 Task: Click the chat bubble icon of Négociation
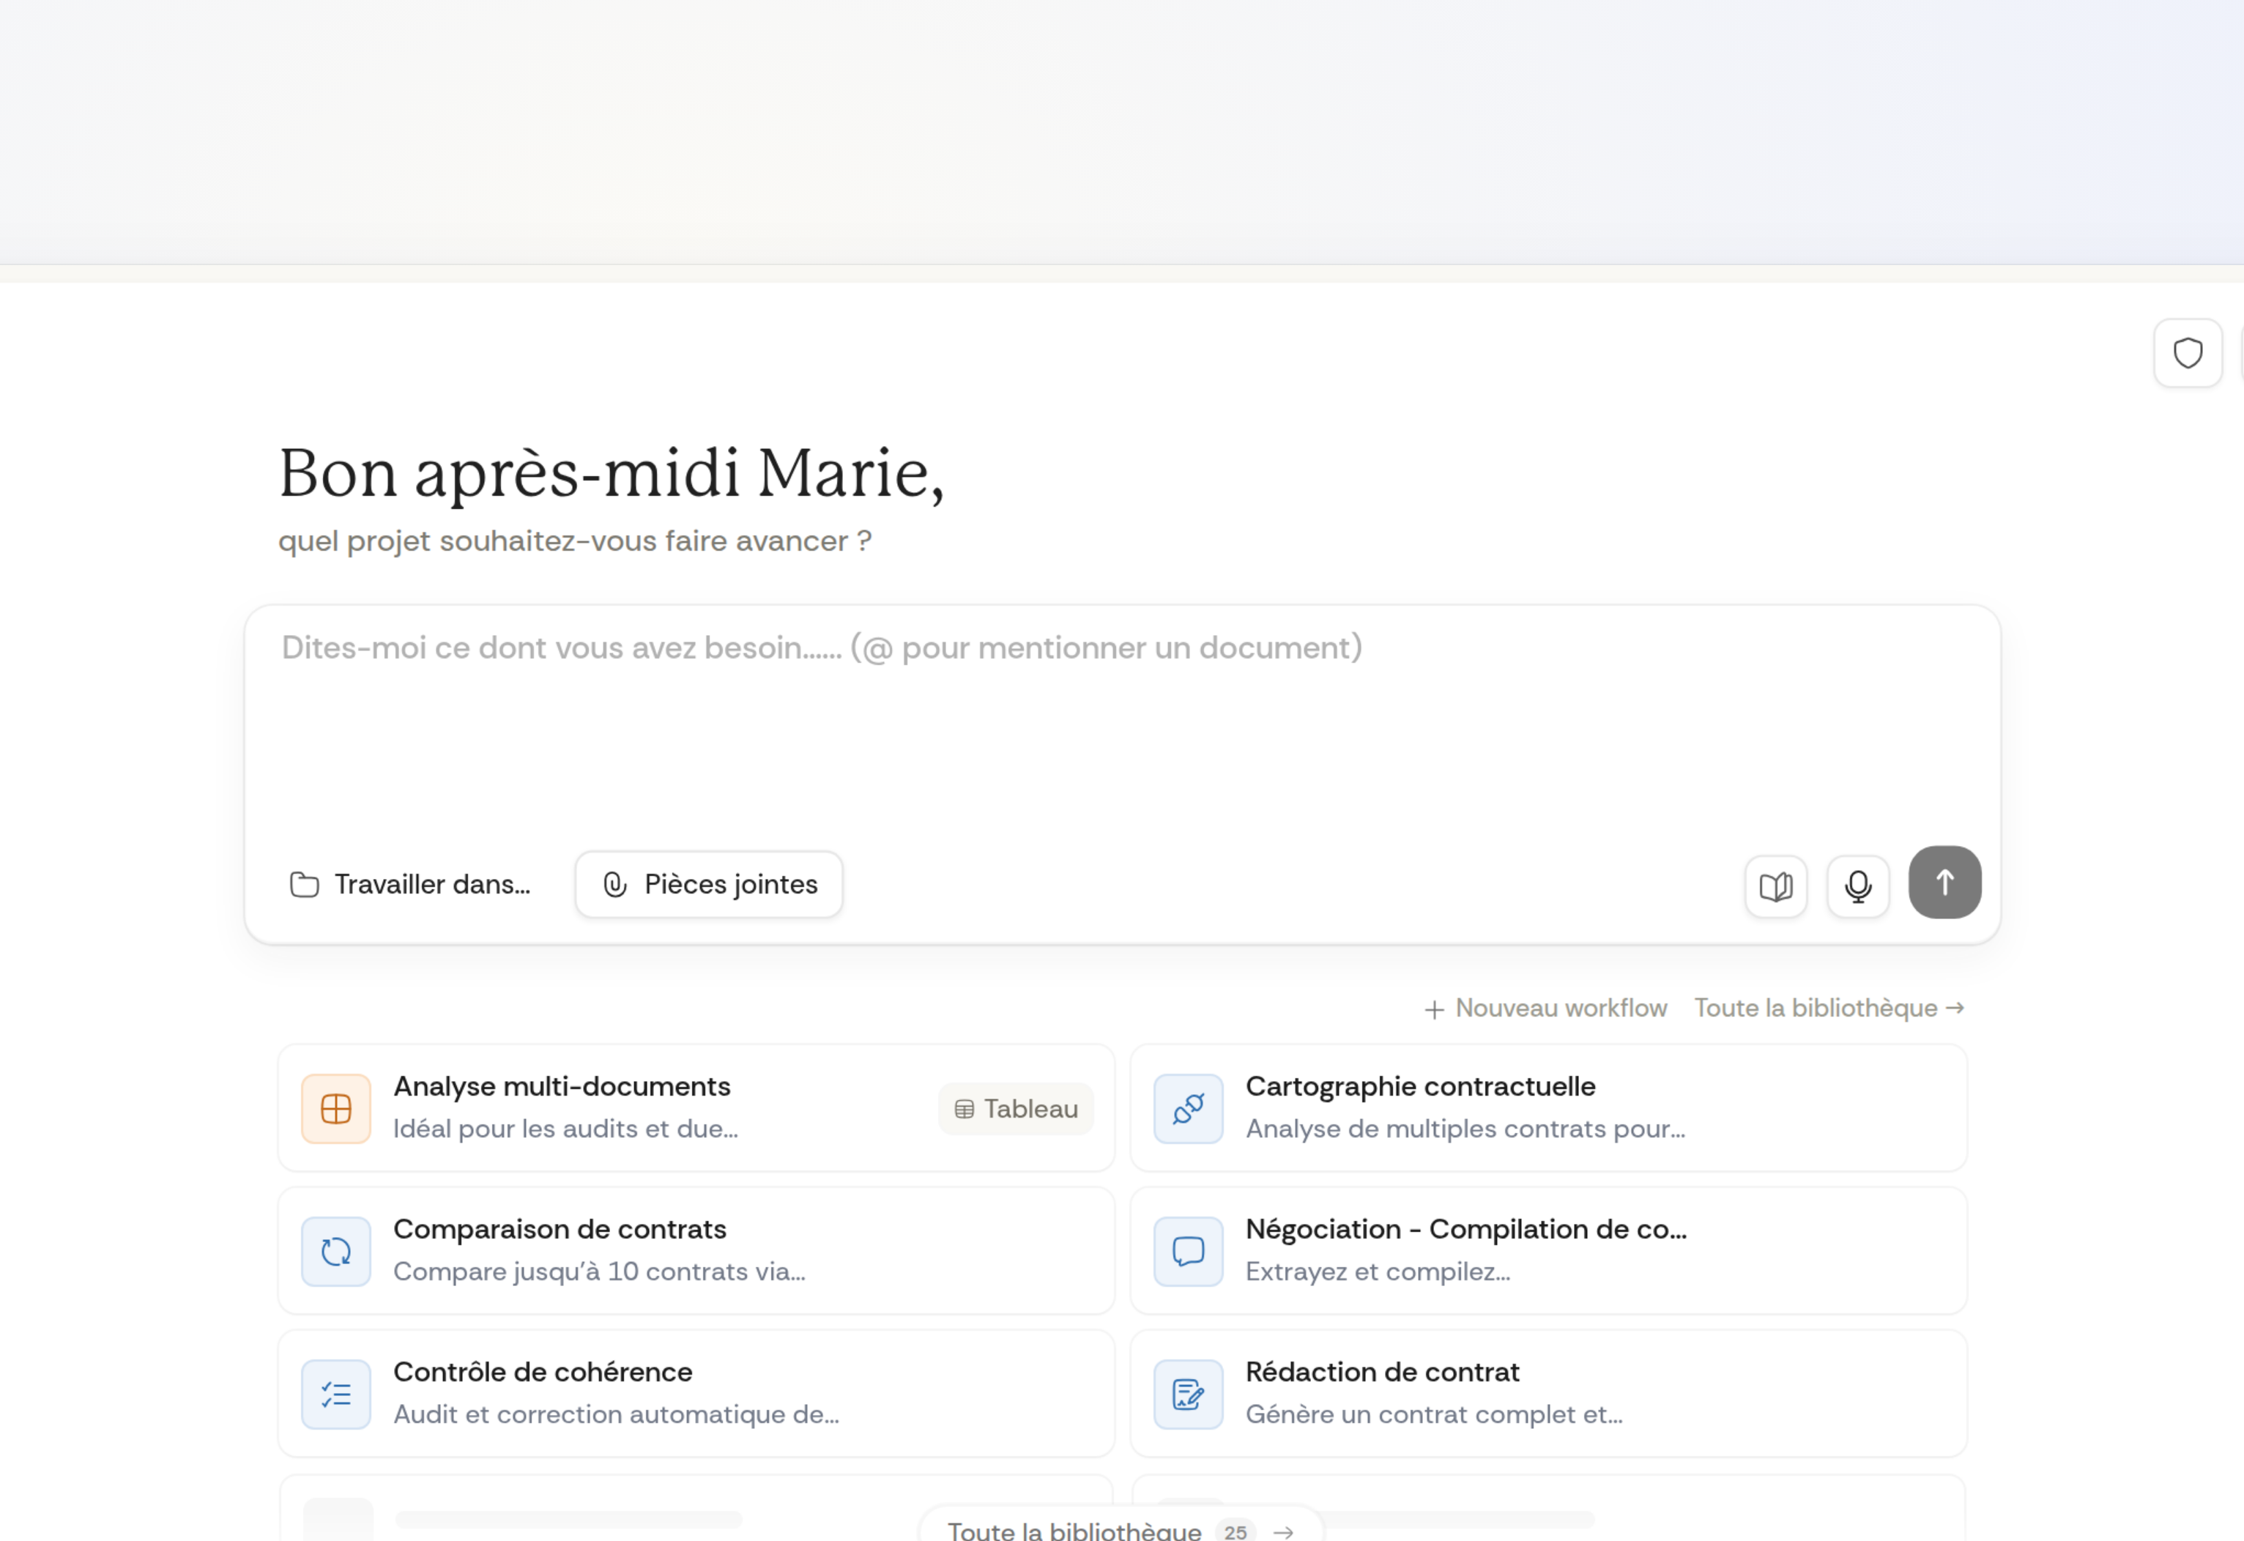click(x=1189, y=1252)
